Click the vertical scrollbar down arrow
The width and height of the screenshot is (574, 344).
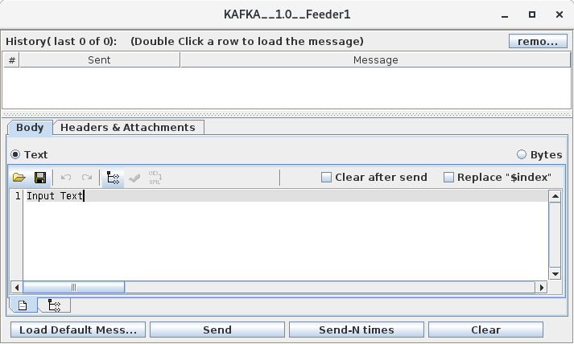click(555, 274)
